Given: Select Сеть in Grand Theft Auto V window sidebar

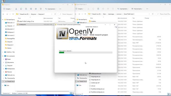Looking at the screenshot, I should [79, 85].
